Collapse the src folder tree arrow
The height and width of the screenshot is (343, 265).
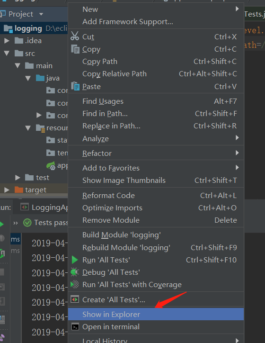7,53
